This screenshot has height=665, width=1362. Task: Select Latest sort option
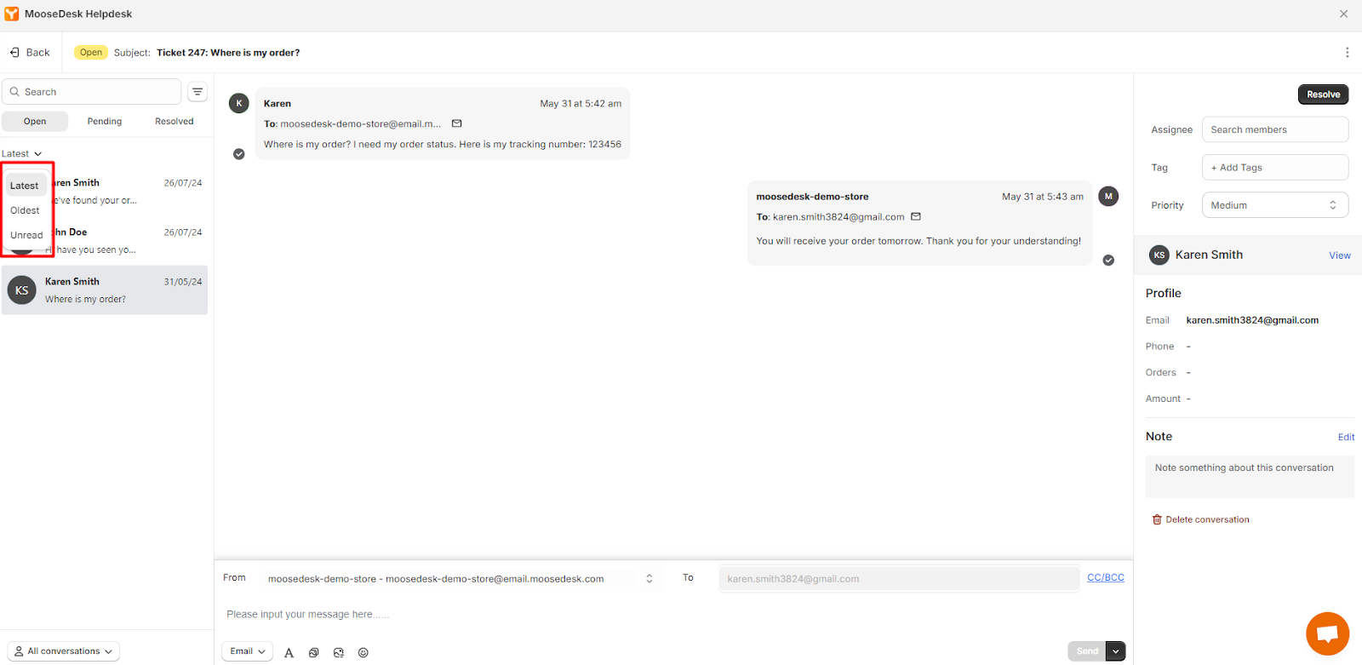tap(25, 186)
